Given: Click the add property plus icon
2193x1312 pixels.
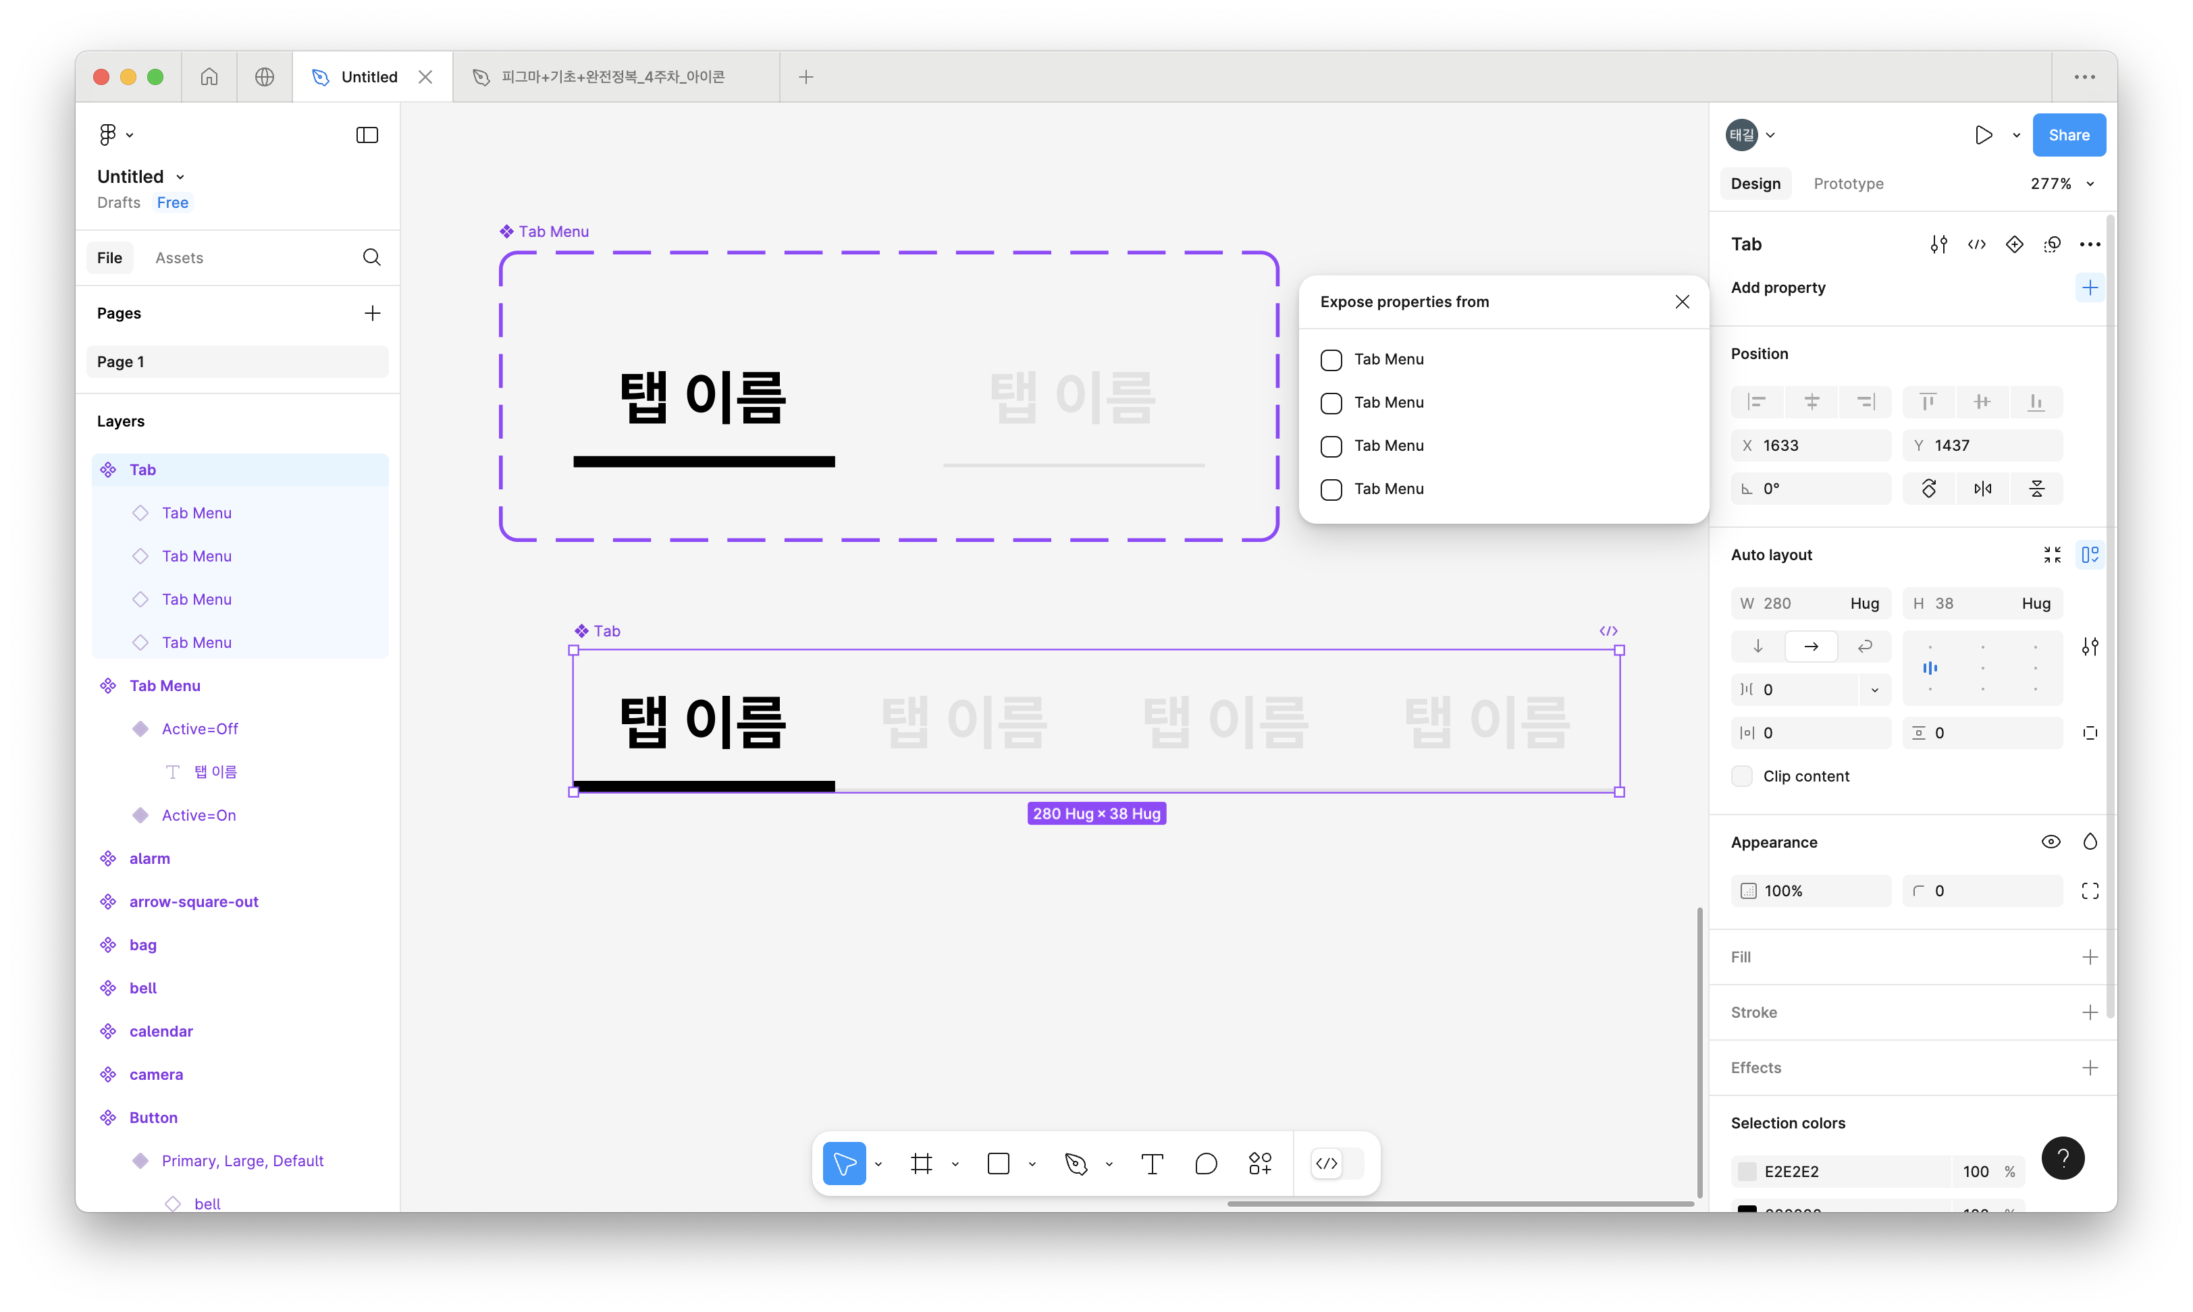Looking at the screenshot, I should pos(2090,288).
